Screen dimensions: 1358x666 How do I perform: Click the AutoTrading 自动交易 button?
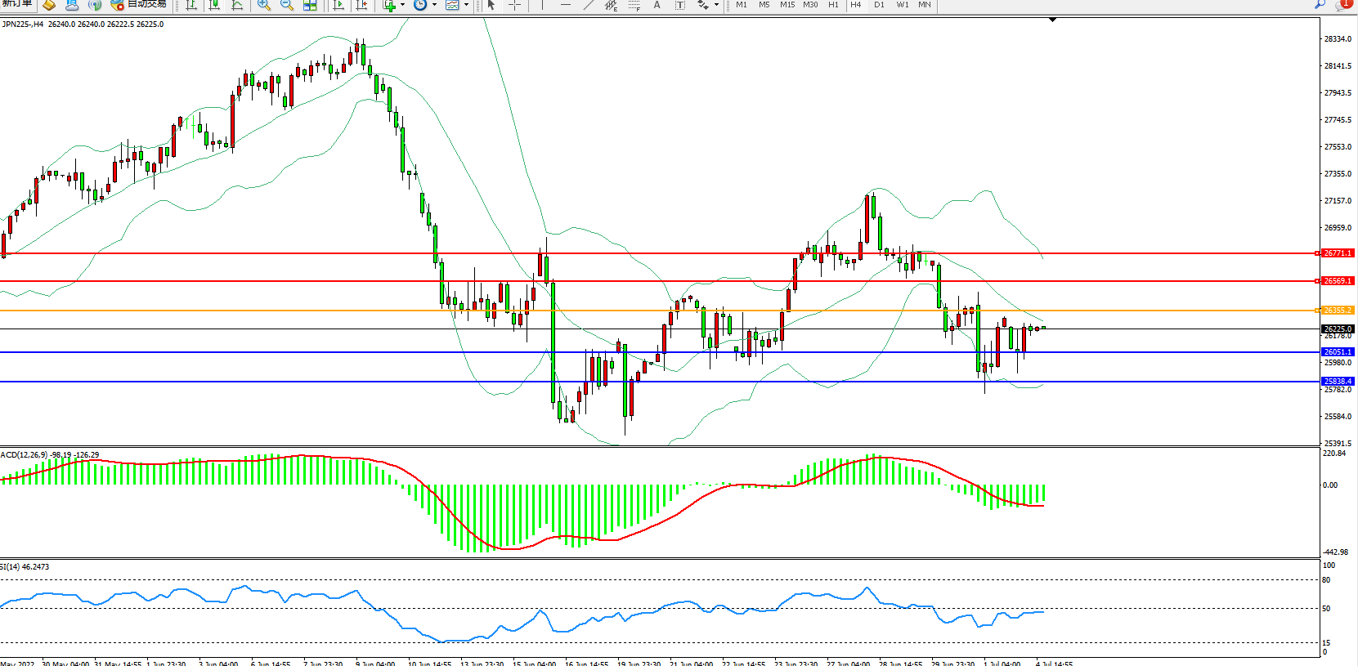[x=139, y=5]
